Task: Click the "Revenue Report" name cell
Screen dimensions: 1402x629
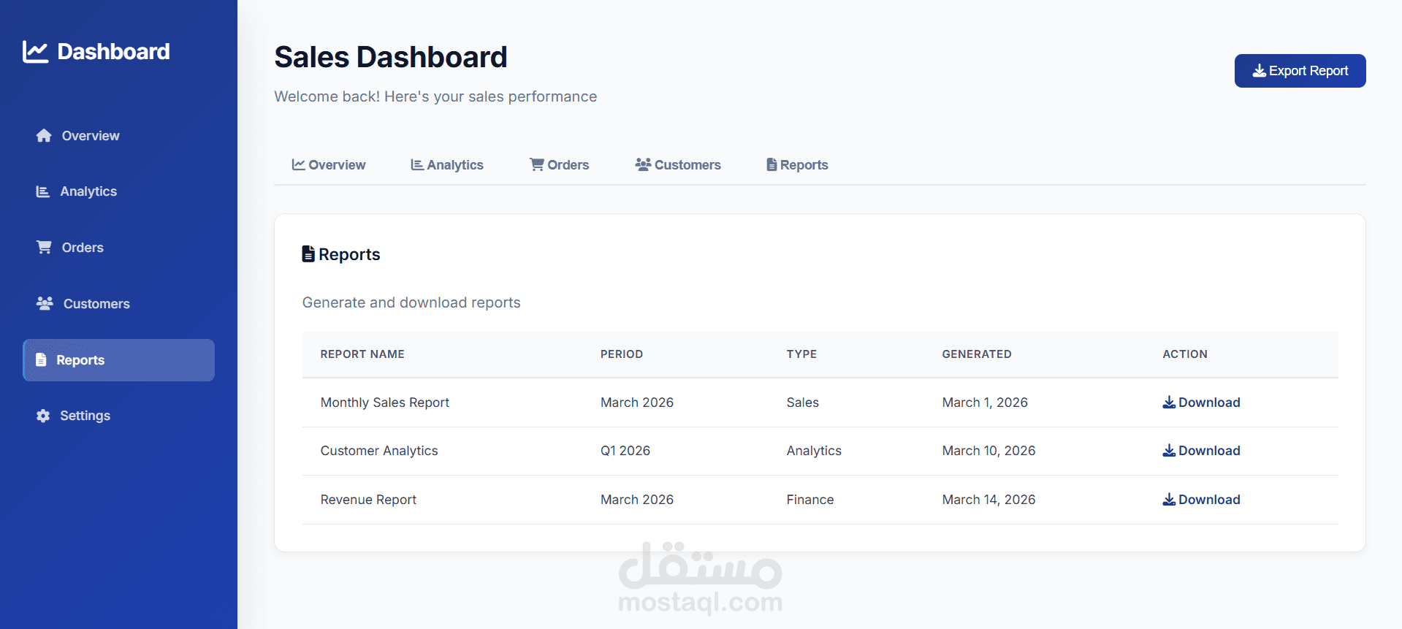Action: [x=368, y=500]
